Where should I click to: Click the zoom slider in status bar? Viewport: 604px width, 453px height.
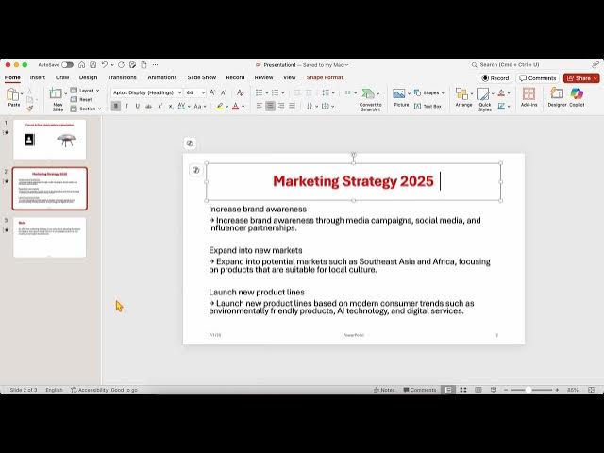[x=531, y=390]
